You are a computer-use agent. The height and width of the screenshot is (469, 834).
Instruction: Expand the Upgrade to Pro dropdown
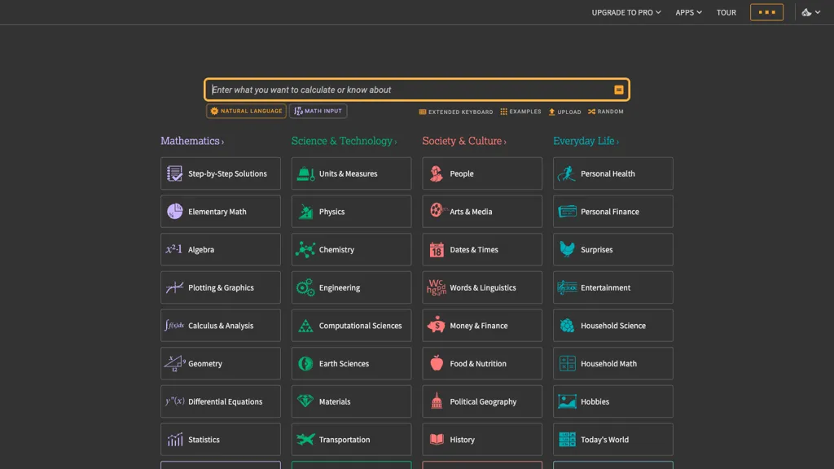pos(625,12)
